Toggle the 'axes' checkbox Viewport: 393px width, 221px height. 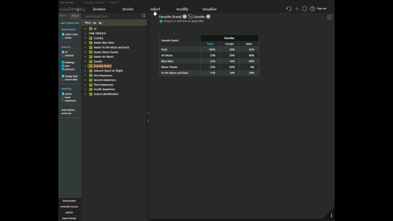coord(63,66)
